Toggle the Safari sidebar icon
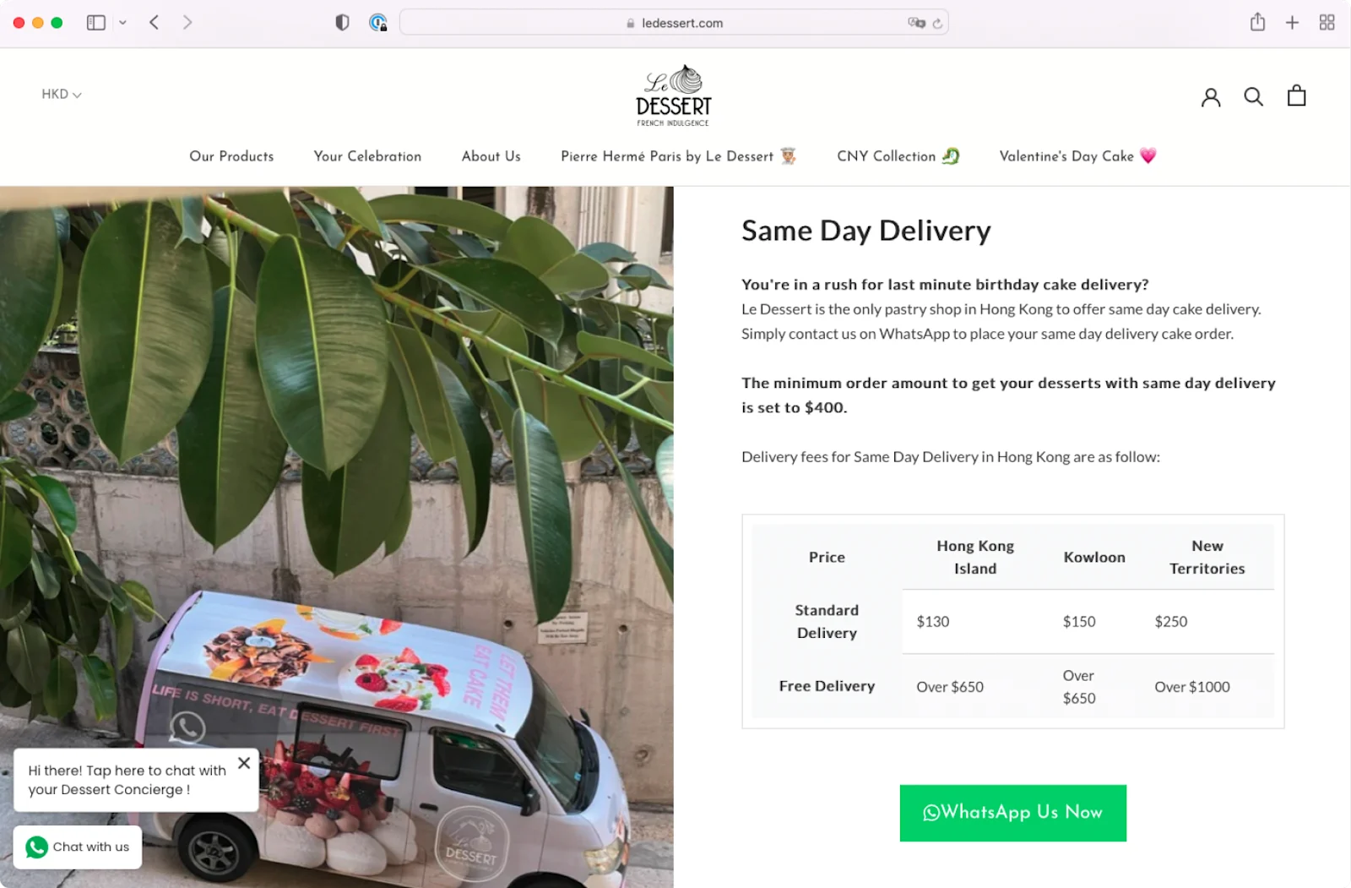Screen dimensions: 1351x888 tap(95, 22)
